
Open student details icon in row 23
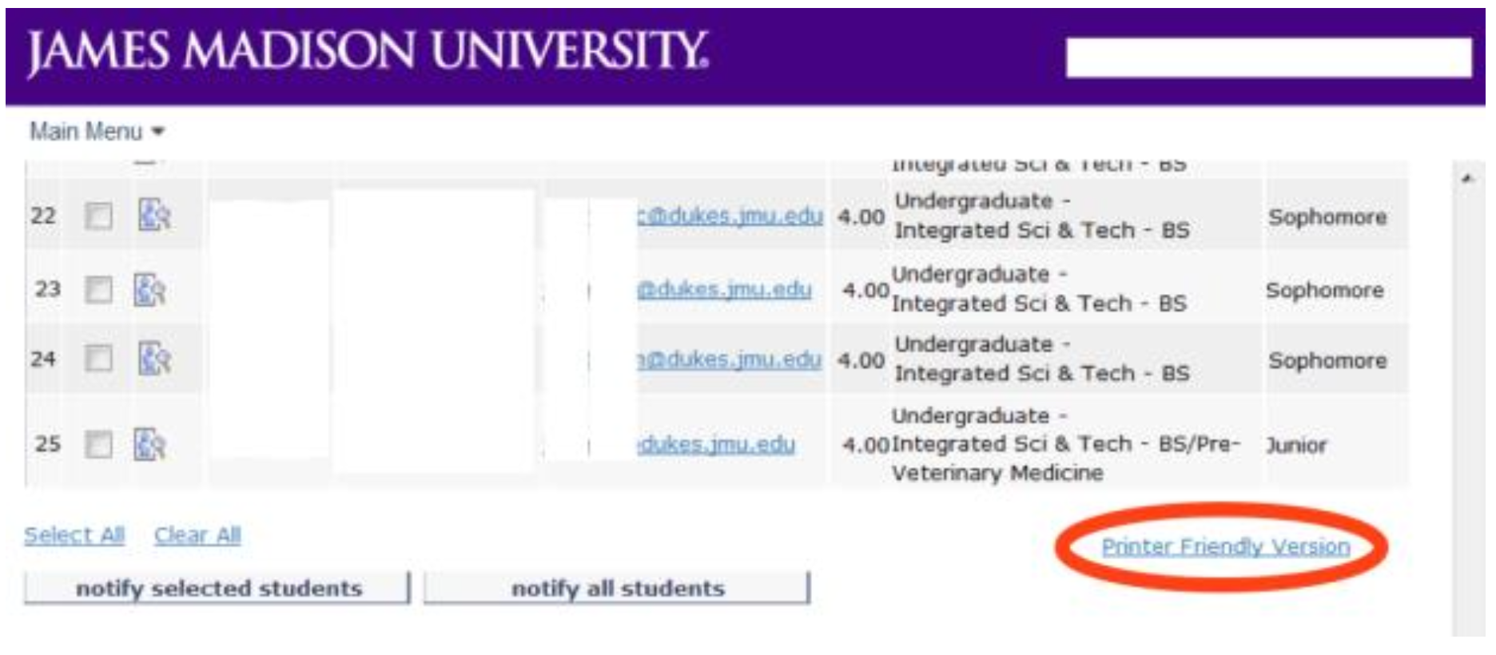pos(149,289)
